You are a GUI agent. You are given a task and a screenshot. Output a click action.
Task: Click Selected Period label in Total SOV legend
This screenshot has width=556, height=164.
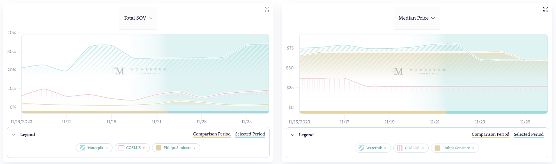click(250, 134)
